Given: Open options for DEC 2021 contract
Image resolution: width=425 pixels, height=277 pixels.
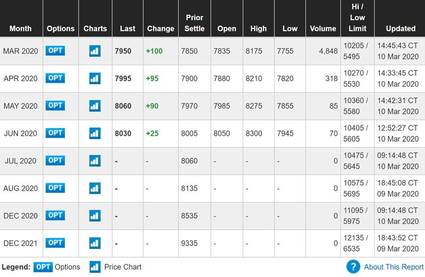Looking at the screenshot, I should (x=55, y=243).
